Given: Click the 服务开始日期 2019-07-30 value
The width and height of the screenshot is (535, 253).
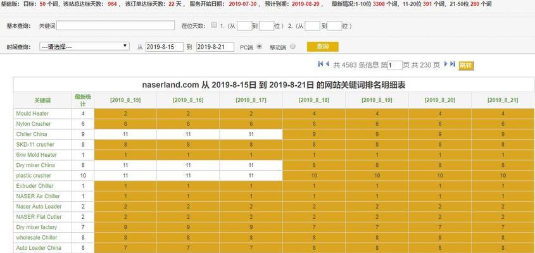Looking at the screenshot, I should point(242,4).
